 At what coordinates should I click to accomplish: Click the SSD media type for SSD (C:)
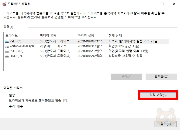tap(55, 41)
